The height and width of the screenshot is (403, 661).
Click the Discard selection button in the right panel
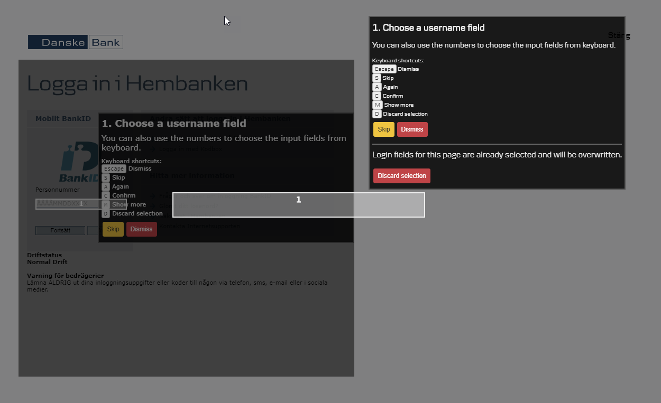[x=401, y=175]
